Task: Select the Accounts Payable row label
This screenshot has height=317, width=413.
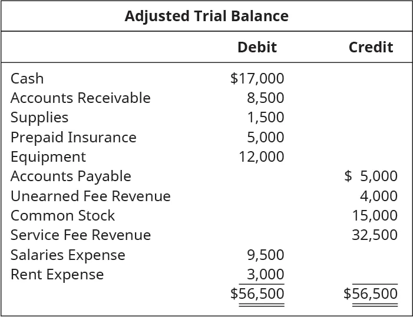Action: click(71, 176)
